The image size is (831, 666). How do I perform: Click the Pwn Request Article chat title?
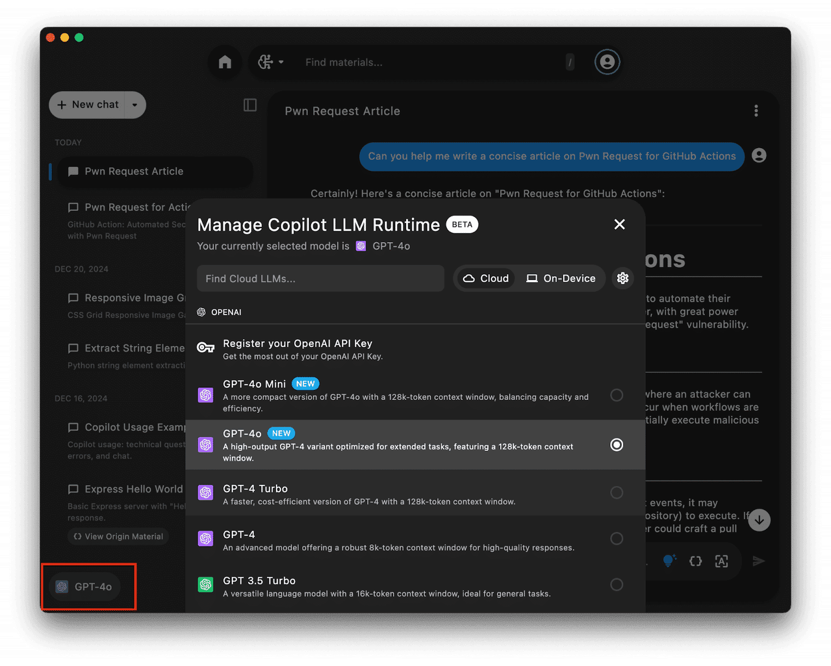342,111
